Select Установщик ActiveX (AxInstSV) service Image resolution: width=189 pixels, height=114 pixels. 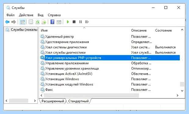(69, 74)
